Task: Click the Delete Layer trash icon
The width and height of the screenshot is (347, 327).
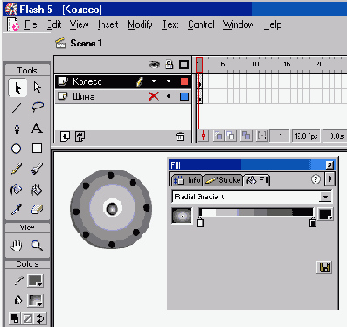Action: coord(180,136)
